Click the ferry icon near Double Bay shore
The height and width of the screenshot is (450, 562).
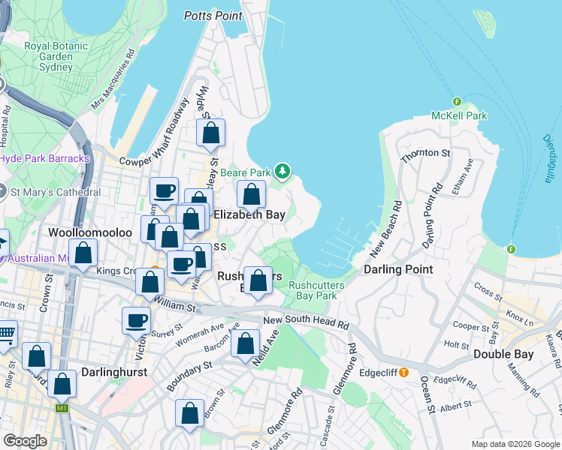click(512, 249)
